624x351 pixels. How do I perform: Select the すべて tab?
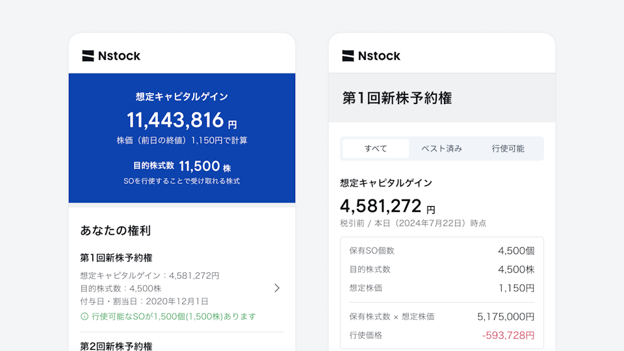pyautogui.click(x=376, y=148)
